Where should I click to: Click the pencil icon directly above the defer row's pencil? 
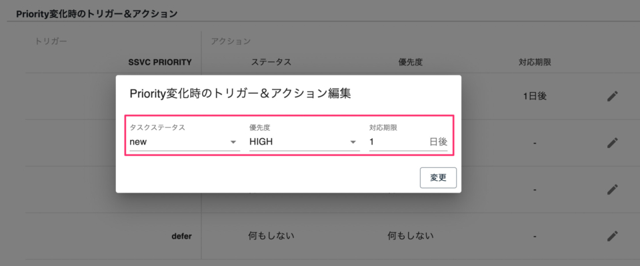point(612,189)
